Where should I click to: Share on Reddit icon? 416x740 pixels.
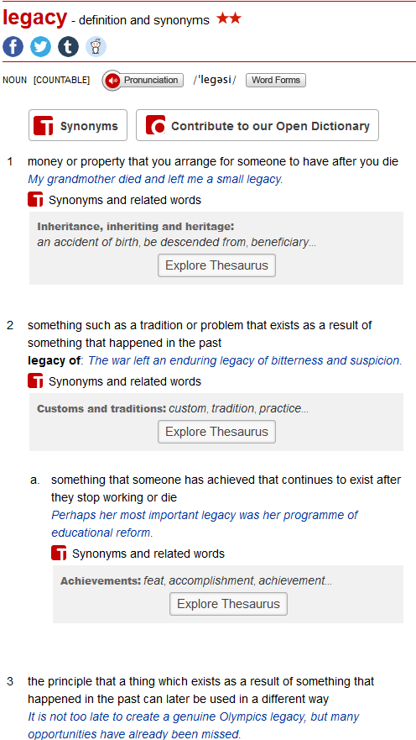pos(96,47)
